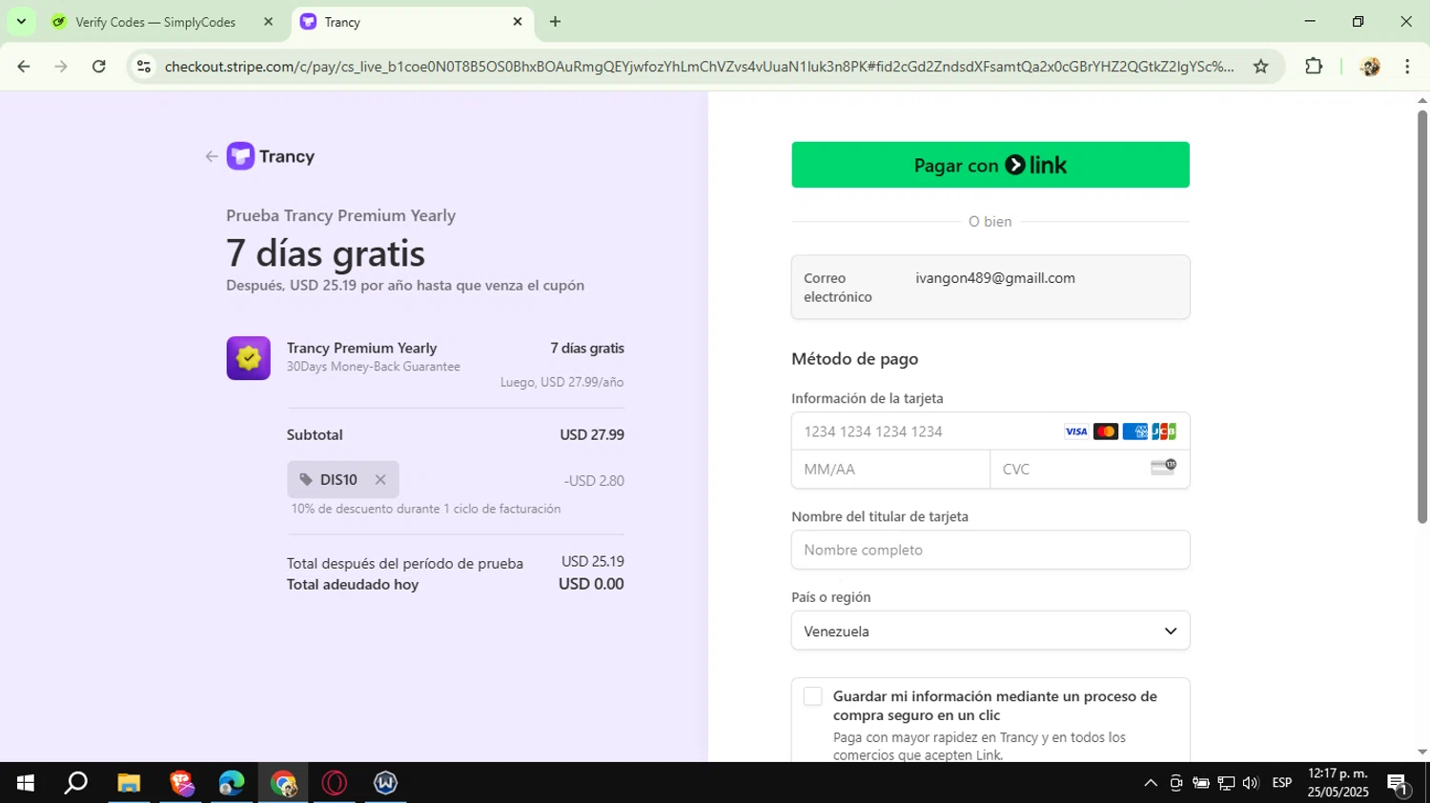Check Guardar mi información checkbox
The image size is (1430, 803).
pyautogui.click(x=812, y=696)
